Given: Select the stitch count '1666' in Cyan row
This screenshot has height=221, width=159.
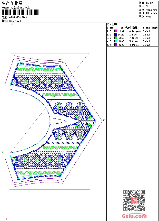Looking at the screenshot, I should [122, 41].
